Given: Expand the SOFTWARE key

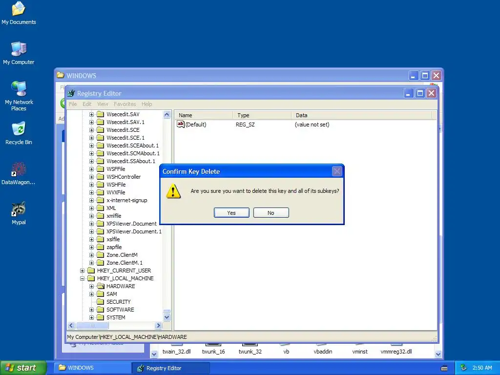Looking at the screenshot, I should click(91, 310).
